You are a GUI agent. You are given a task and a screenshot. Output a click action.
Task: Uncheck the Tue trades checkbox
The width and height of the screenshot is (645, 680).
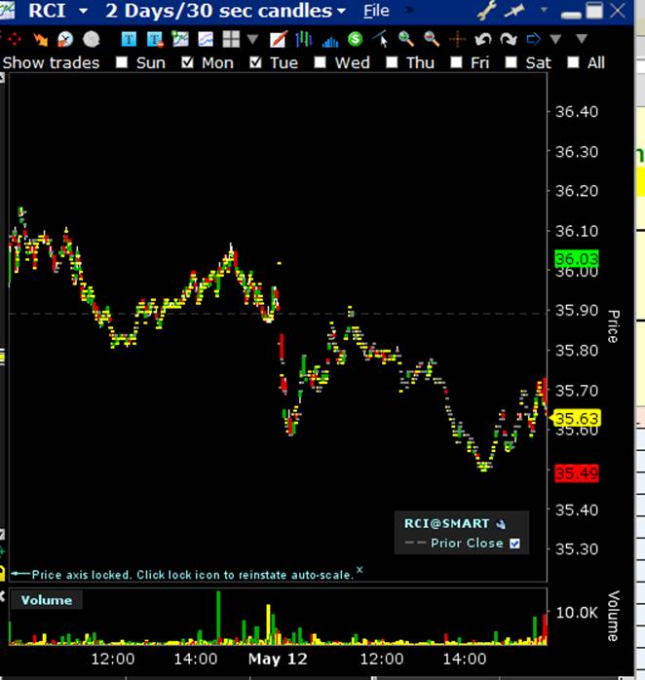[x=255, y=62]
